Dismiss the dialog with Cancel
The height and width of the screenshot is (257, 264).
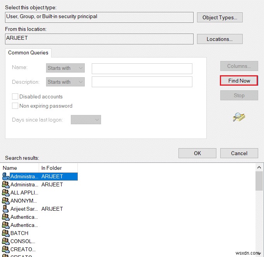tap(239, 153)
